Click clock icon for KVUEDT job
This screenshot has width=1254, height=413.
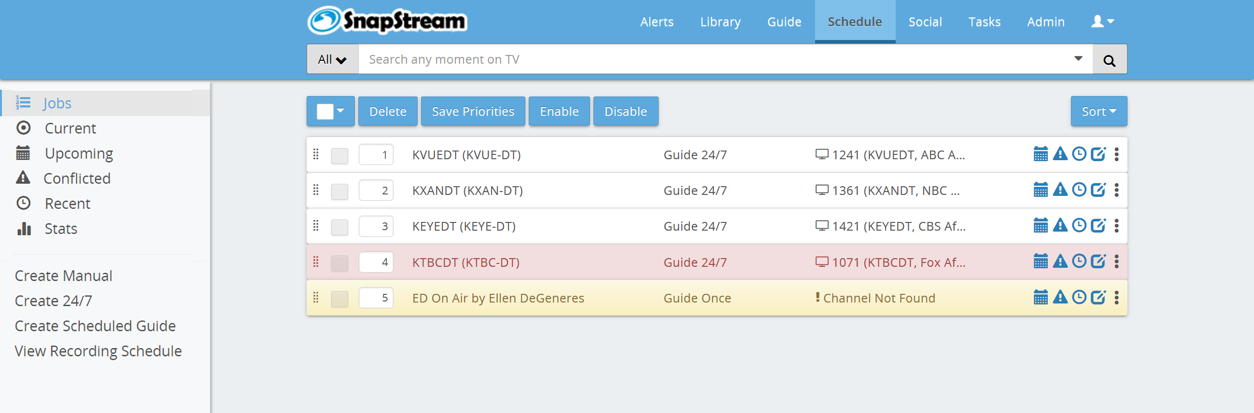[1079, 154]
